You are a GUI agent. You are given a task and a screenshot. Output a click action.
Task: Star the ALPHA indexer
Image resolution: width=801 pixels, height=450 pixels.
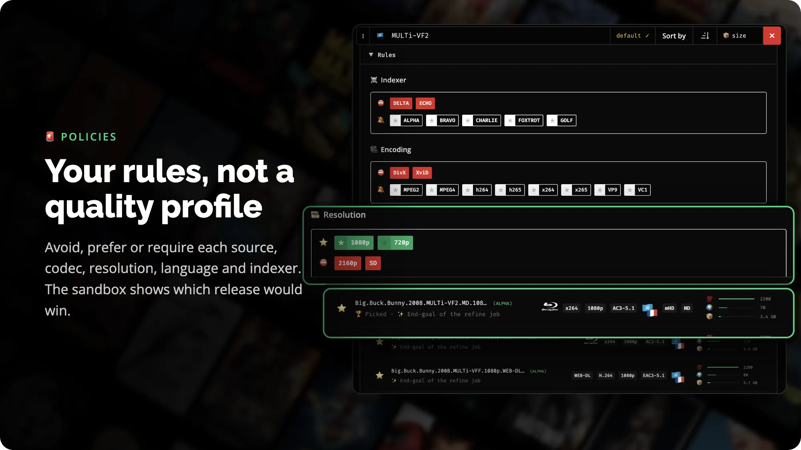(395, 121)
